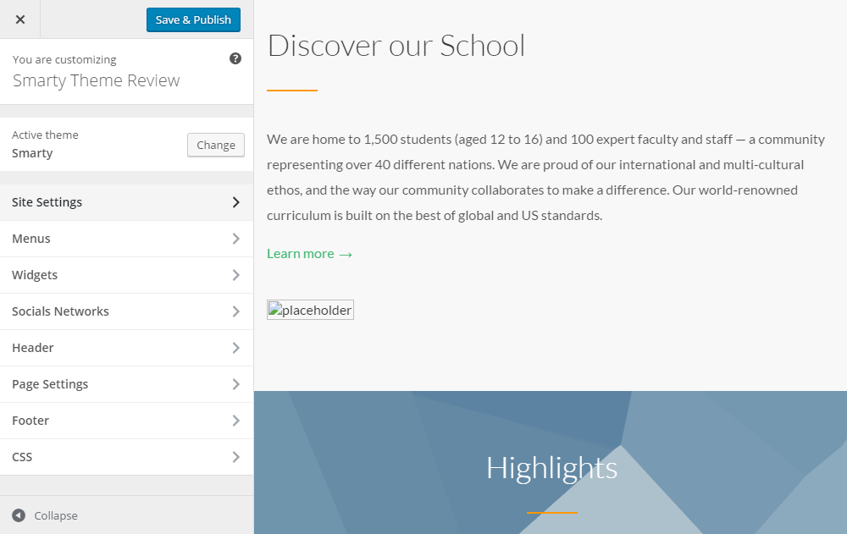The width and height of the screenshot is (847, 534).
Task: Expand Menus via its chevron arrow
Action: click(236, 239)
